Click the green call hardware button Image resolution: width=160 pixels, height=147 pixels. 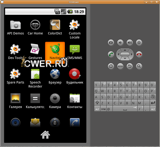[x=111, y=54]
